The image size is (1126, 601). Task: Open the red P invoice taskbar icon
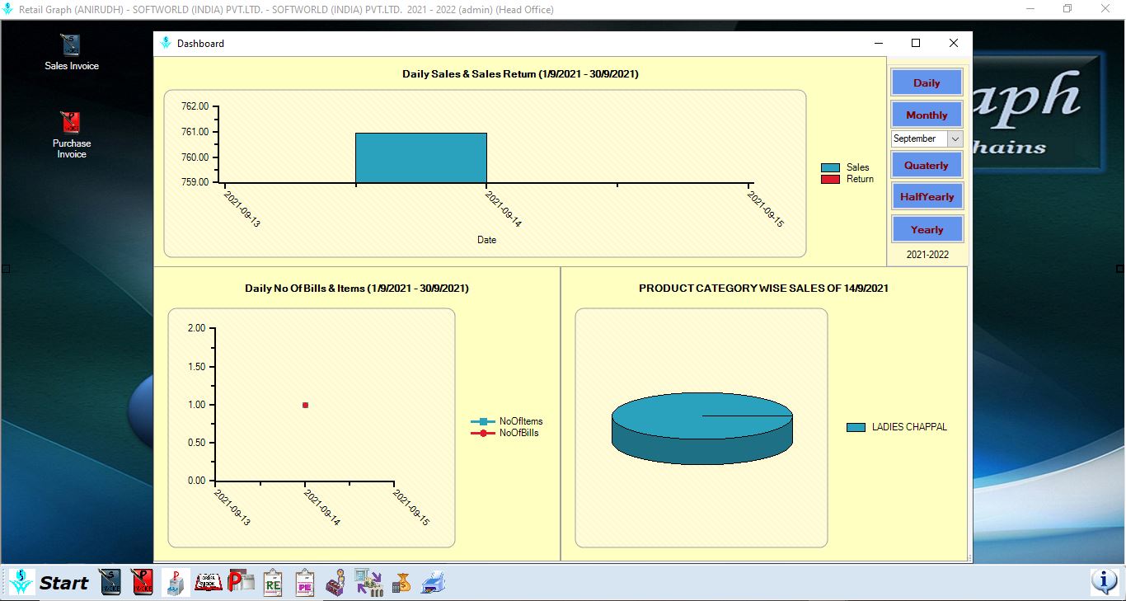143,582
